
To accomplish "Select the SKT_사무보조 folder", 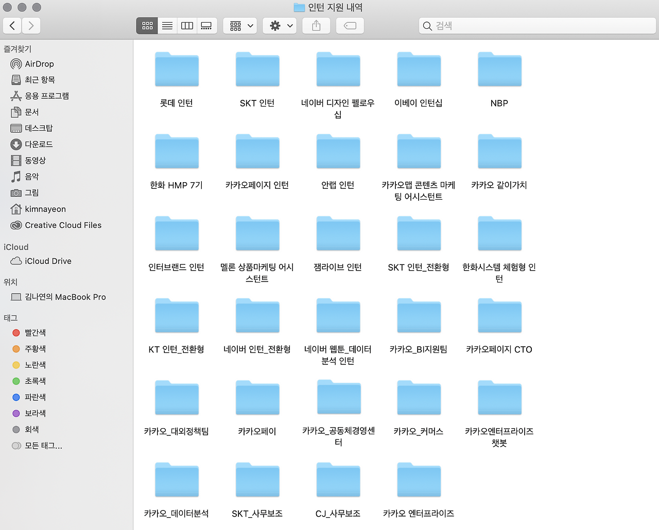I will point(257,490).
